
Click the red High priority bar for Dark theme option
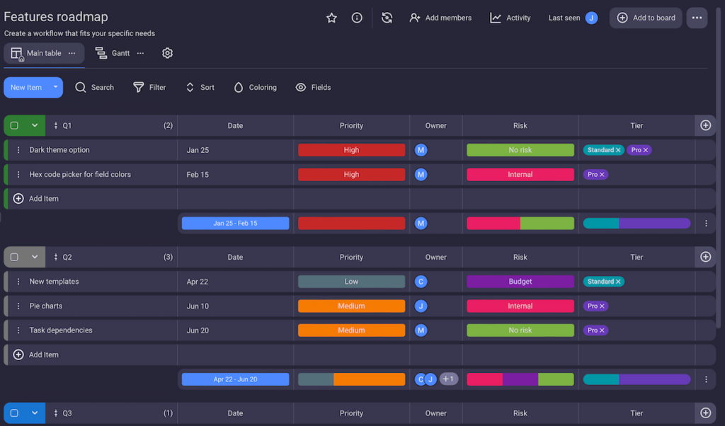point(351,149)
